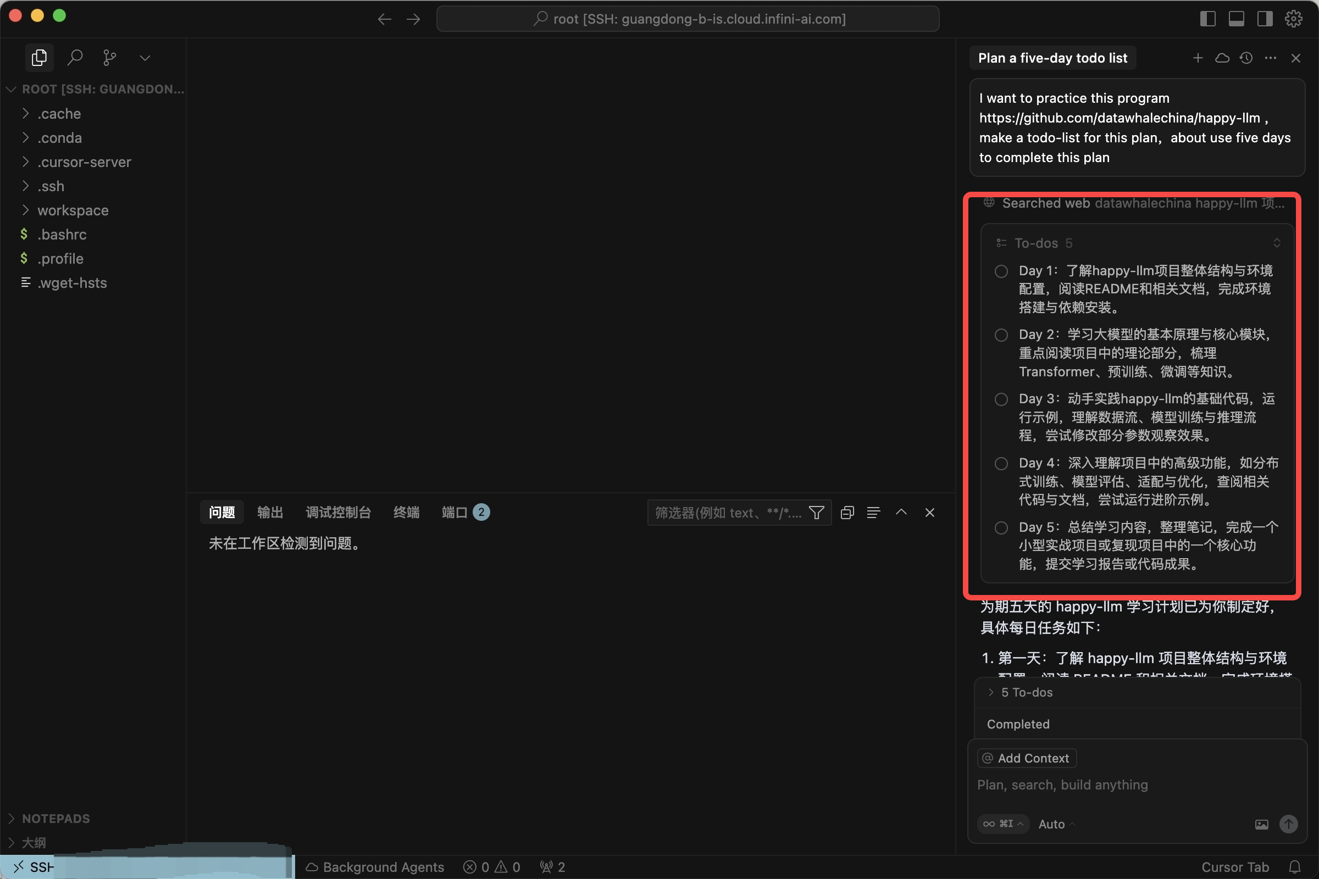
Task: Click the 'Plan, search, build anything' input
Action: click(x=1137, y=785)
